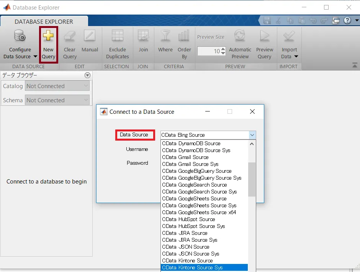Increase Preview Size using the up stepper
Image resolution: width=360 pixels, height=272 pixels.
[x=223, y=48]
